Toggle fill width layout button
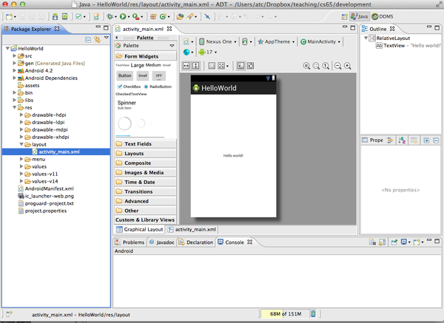This screenshot has width=444, height=323. 186,66
